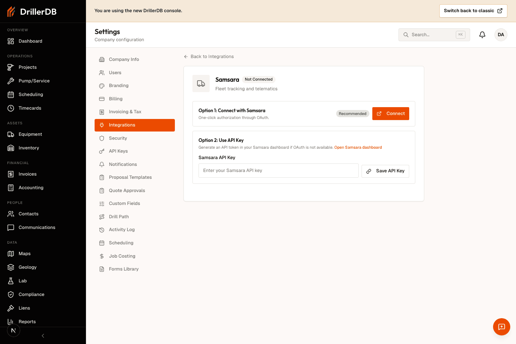Open the Compliance shield icon
This screenshot has width=516, height=344.
pyautogui.click(x=11, y=295)
